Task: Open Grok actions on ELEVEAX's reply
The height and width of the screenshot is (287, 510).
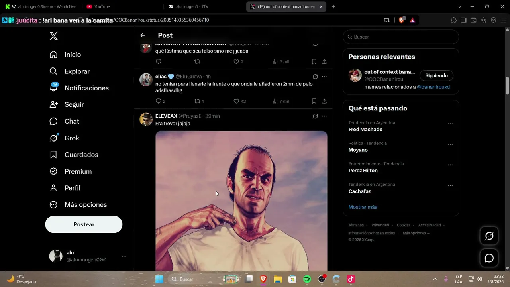Action: point(315,116)
